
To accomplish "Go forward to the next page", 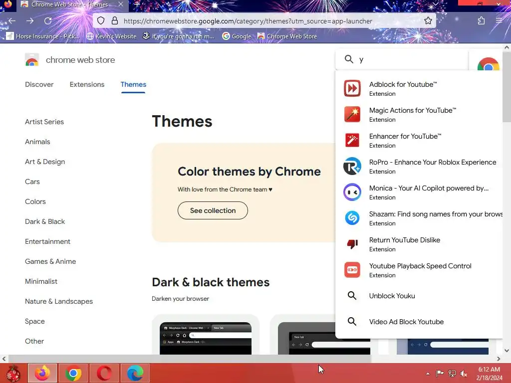I will point(30,21).
